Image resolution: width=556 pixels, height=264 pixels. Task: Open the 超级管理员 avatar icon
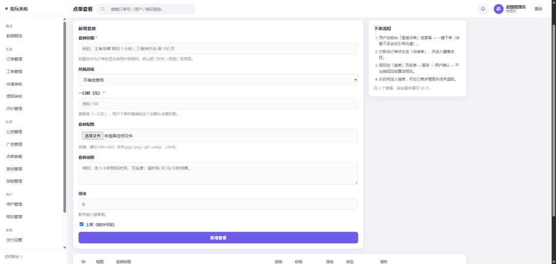pos(498,9)
